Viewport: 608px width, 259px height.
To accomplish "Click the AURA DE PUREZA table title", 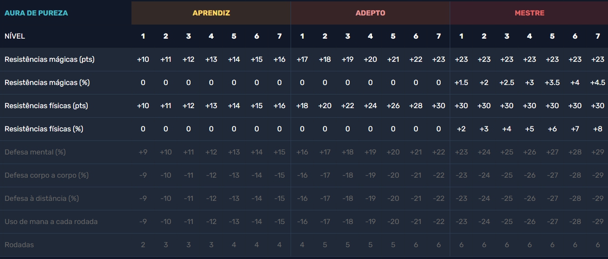I will point(36,13).
